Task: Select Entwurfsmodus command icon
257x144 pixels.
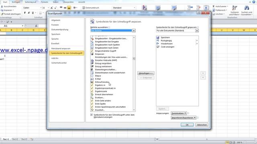Action: point(92,82)
